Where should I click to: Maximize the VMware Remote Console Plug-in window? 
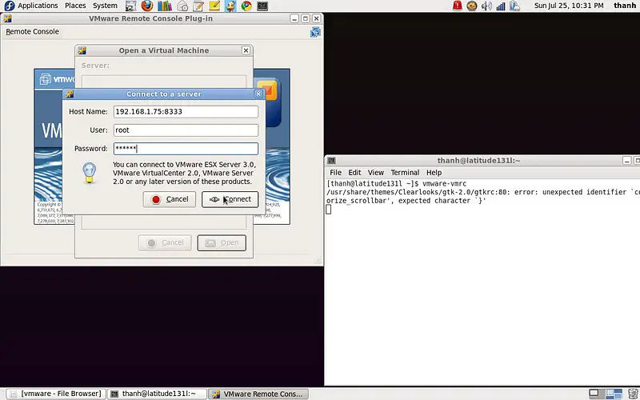point(306,18)
